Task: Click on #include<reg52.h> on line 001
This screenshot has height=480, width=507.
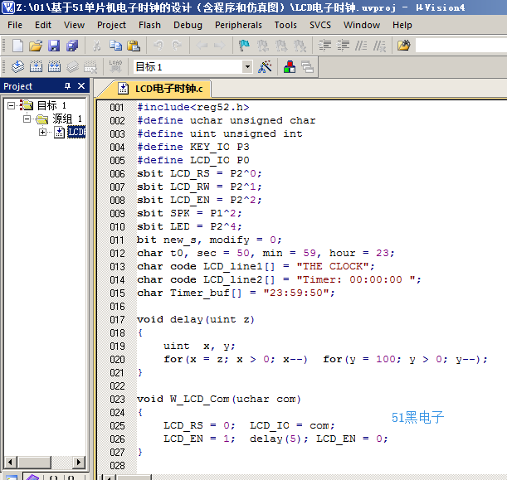Action: tap(193, 107)
